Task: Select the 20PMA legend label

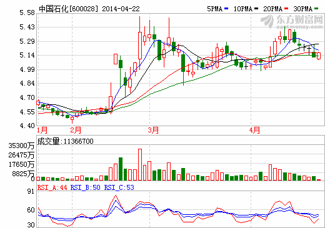Action: point(273,9)
